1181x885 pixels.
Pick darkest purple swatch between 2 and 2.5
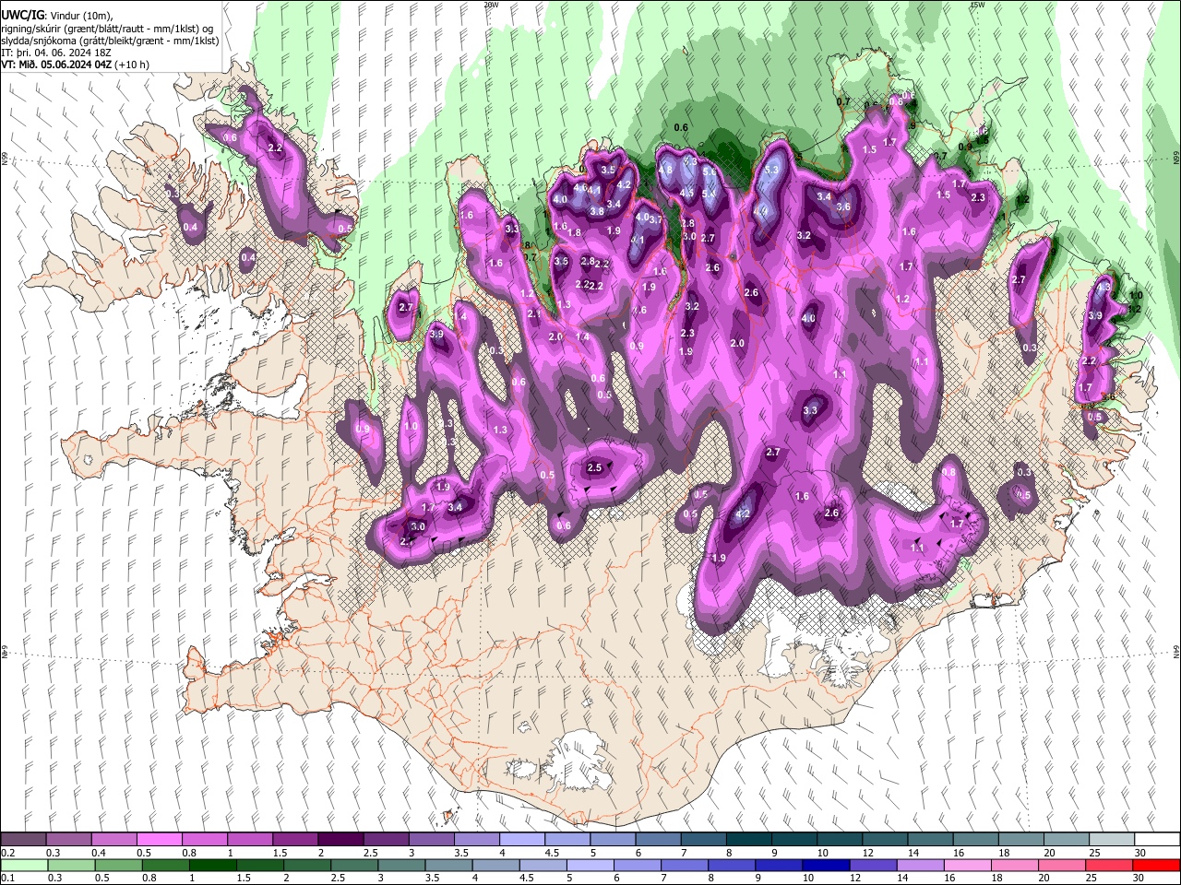click(x=340, y=840)
